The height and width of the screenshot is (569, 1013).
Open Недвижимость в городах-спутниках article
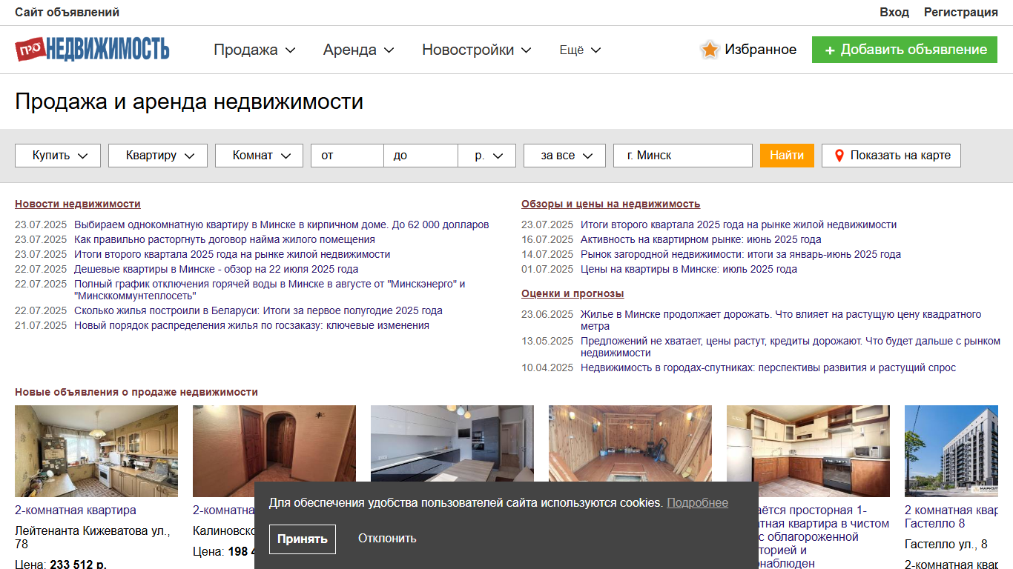pos(768,367)
